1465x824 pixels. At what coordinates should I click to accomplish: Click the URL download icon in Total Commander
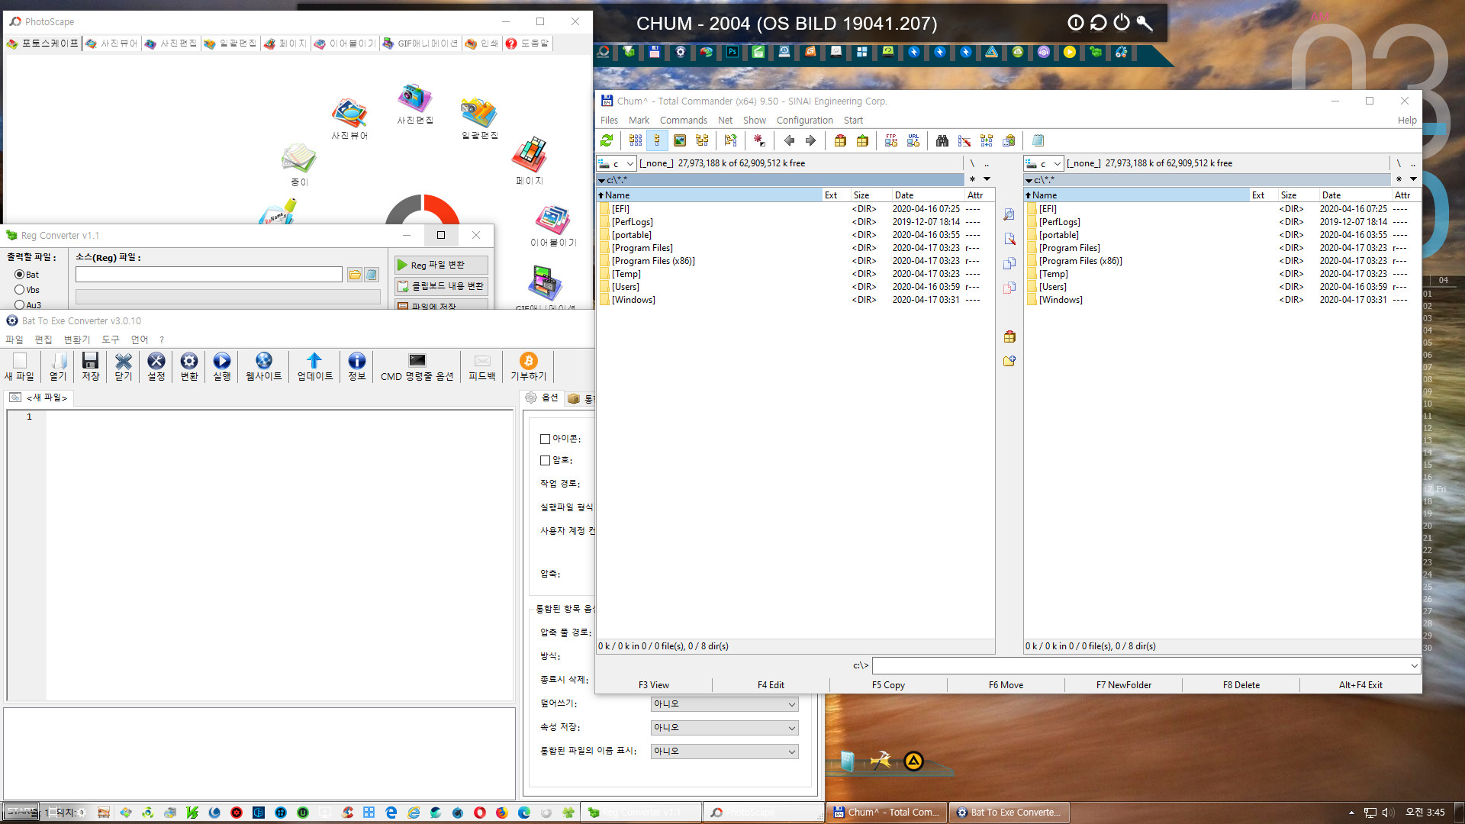913,140
